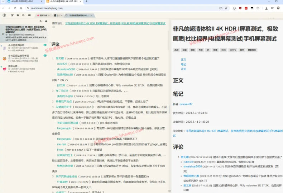Click the 4K tag chip in preview

click(x=208, y=50)
